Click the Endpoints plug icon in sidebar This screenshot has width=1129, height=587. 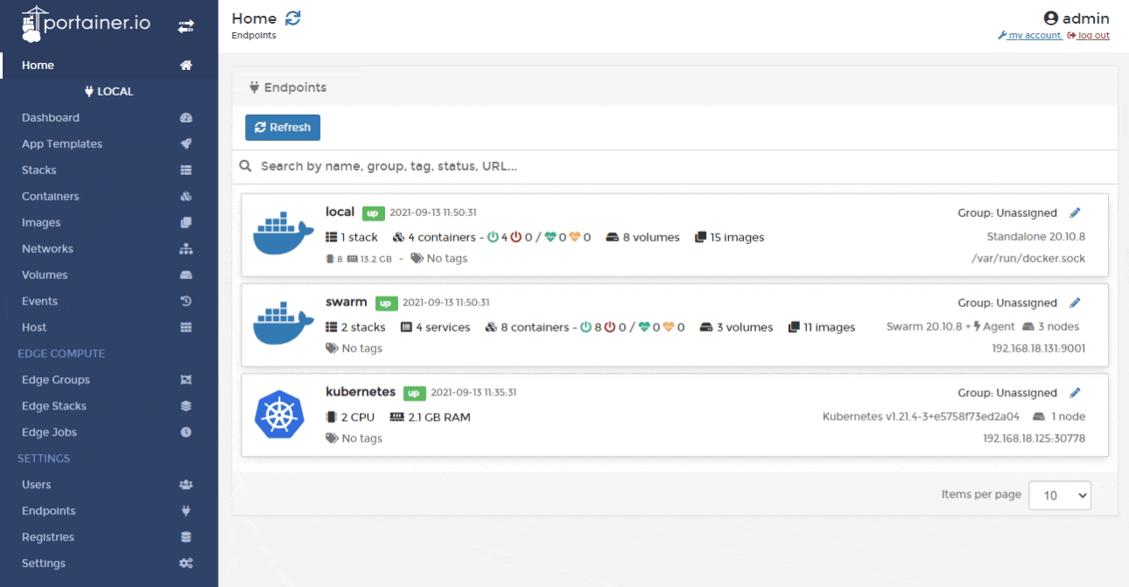coord(186,512)
